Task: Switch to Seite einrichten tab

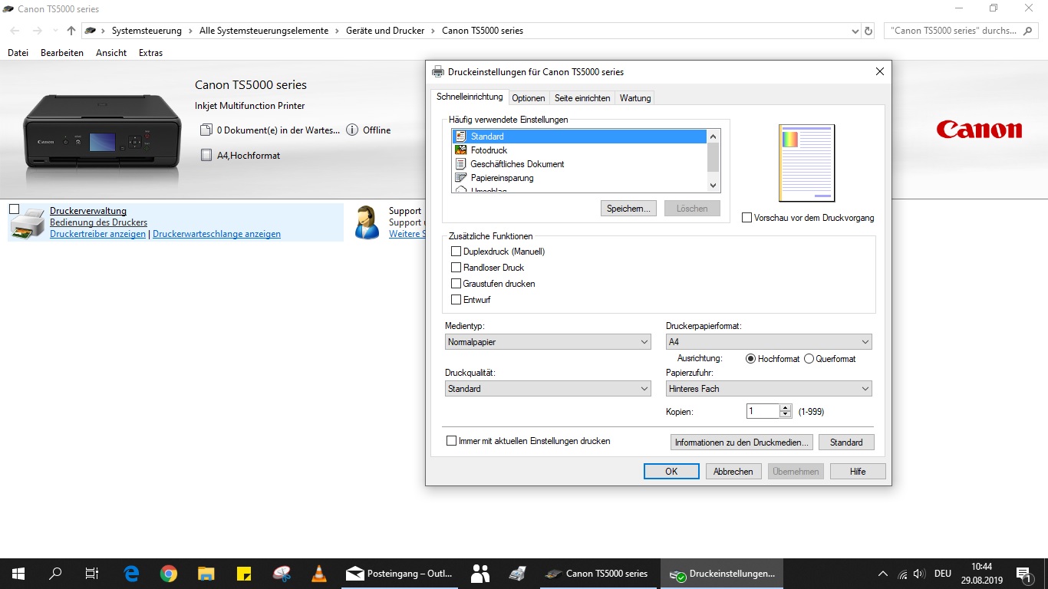Action: pos(582,98)
